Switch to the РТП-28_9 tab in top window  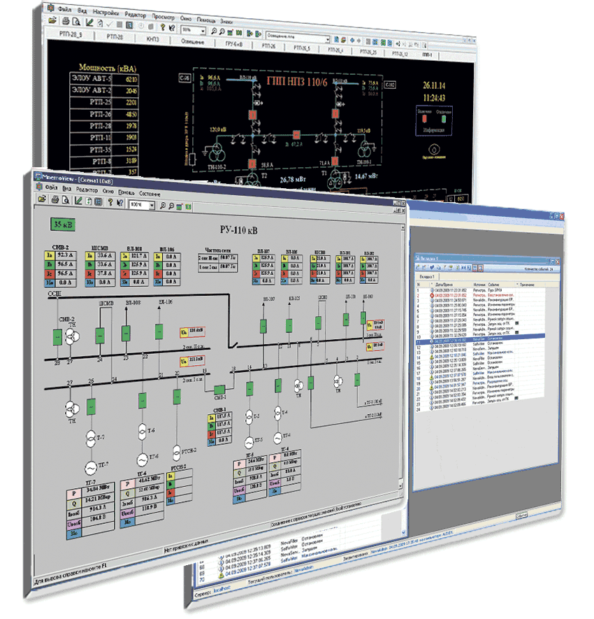click(71, 34)
